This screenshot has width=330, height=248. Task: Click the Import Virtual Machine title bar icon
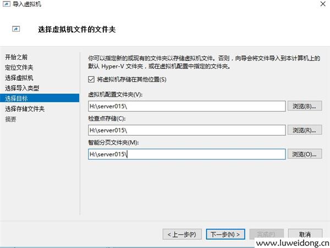(x=6, y=4)
